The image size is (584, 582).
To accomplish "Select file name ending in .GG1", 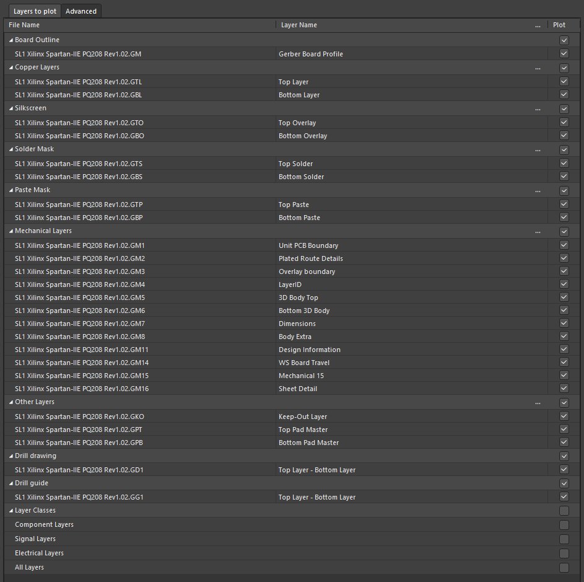I will click(x=79, y=497).
